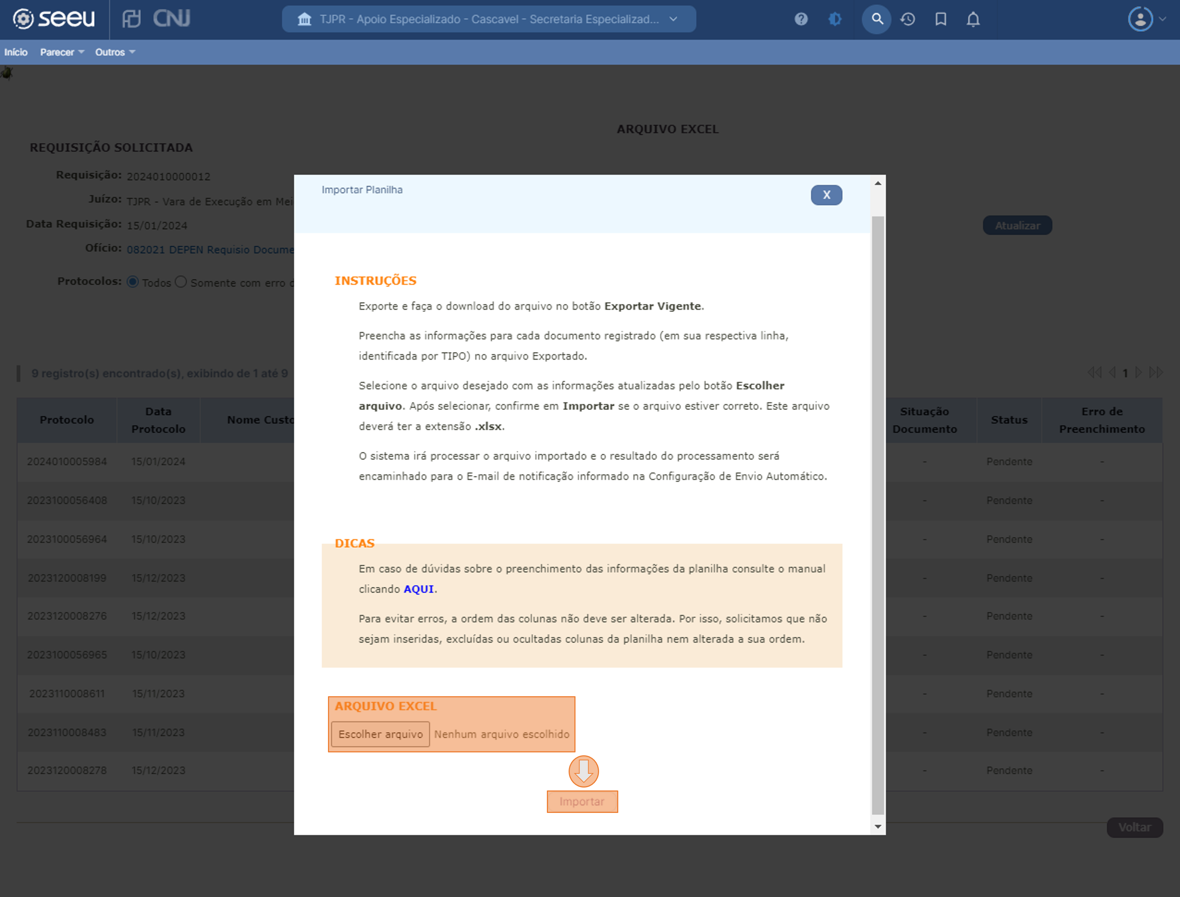Click the dialog vertical scrollbar thumb
This screenshot has width=1180, height=897.
(x=878, y=515)
